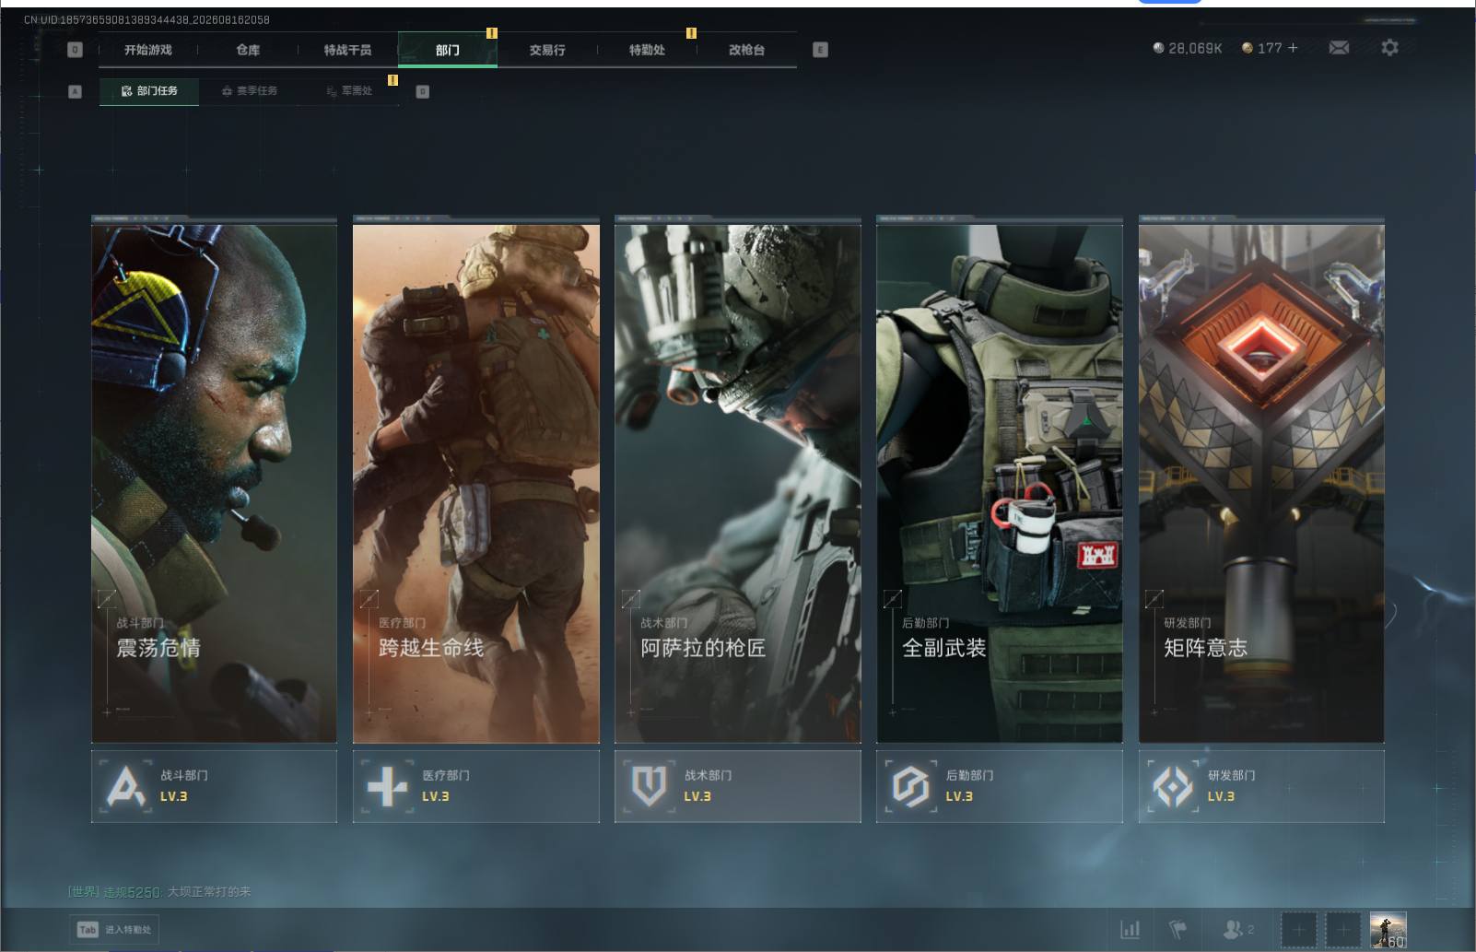Click the Logistics department hexagon emblem icon

point(910,786)
